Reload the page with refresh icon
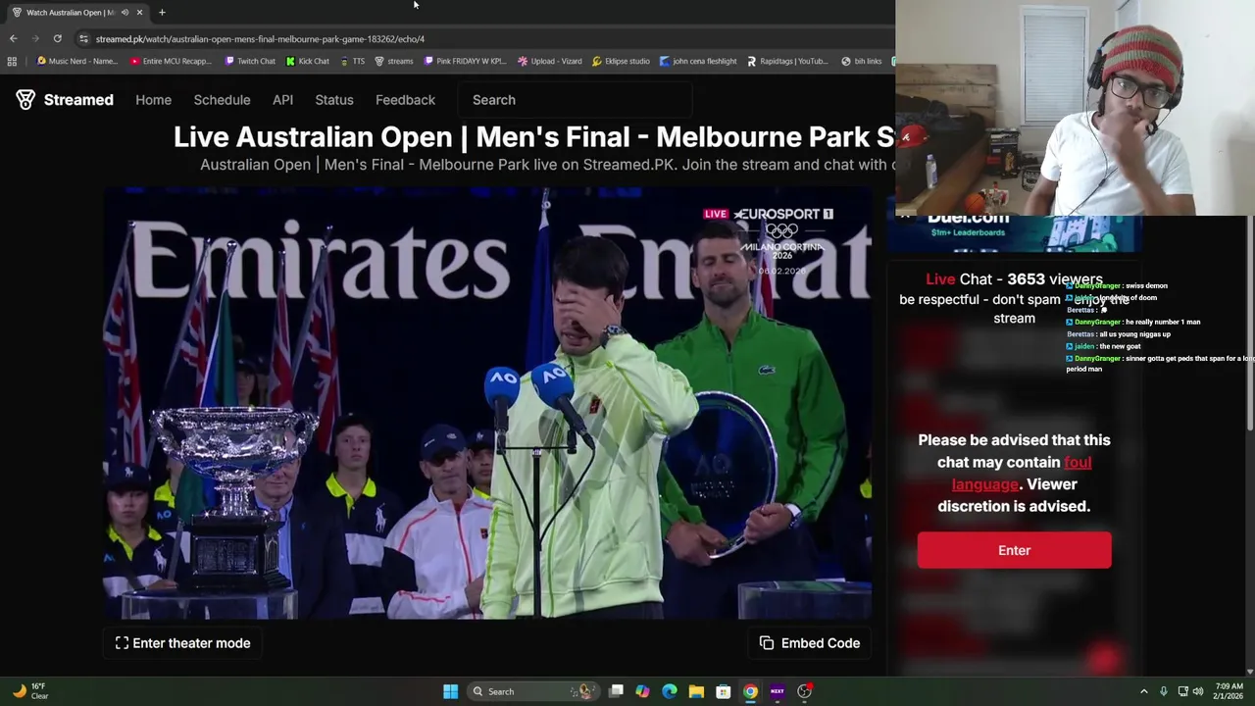Viewport: 1255px width, 706px height. tap(57, 38)
